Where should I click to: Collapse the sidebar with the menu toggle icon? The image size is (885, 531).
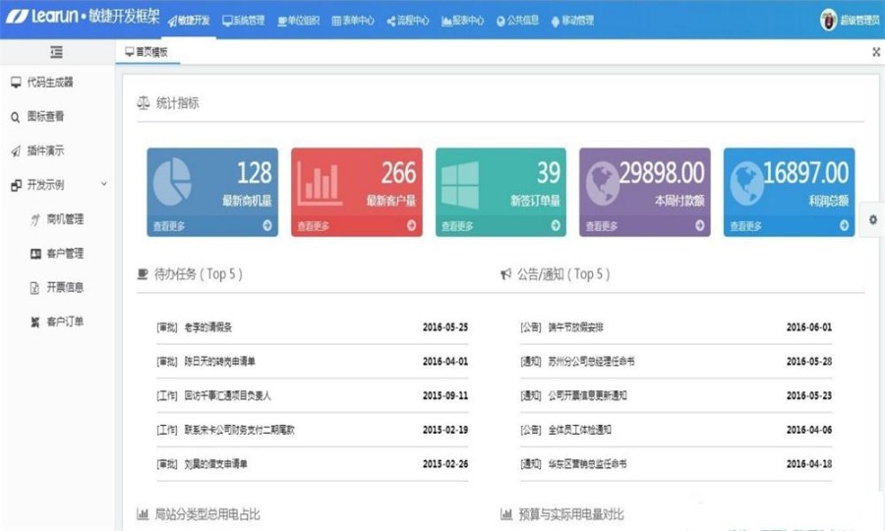coord(56,52)
